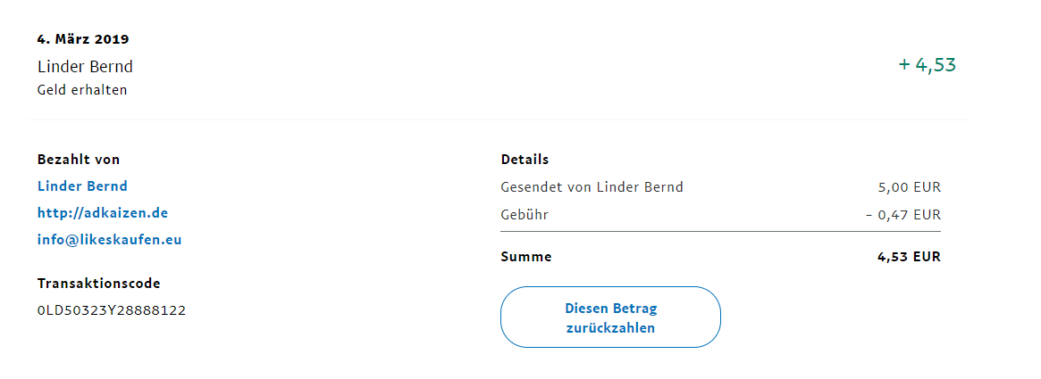Click the "Diesen Betrag zurückzahlen" refund button
Viewport: 1041px width, 379px height.
610,317
